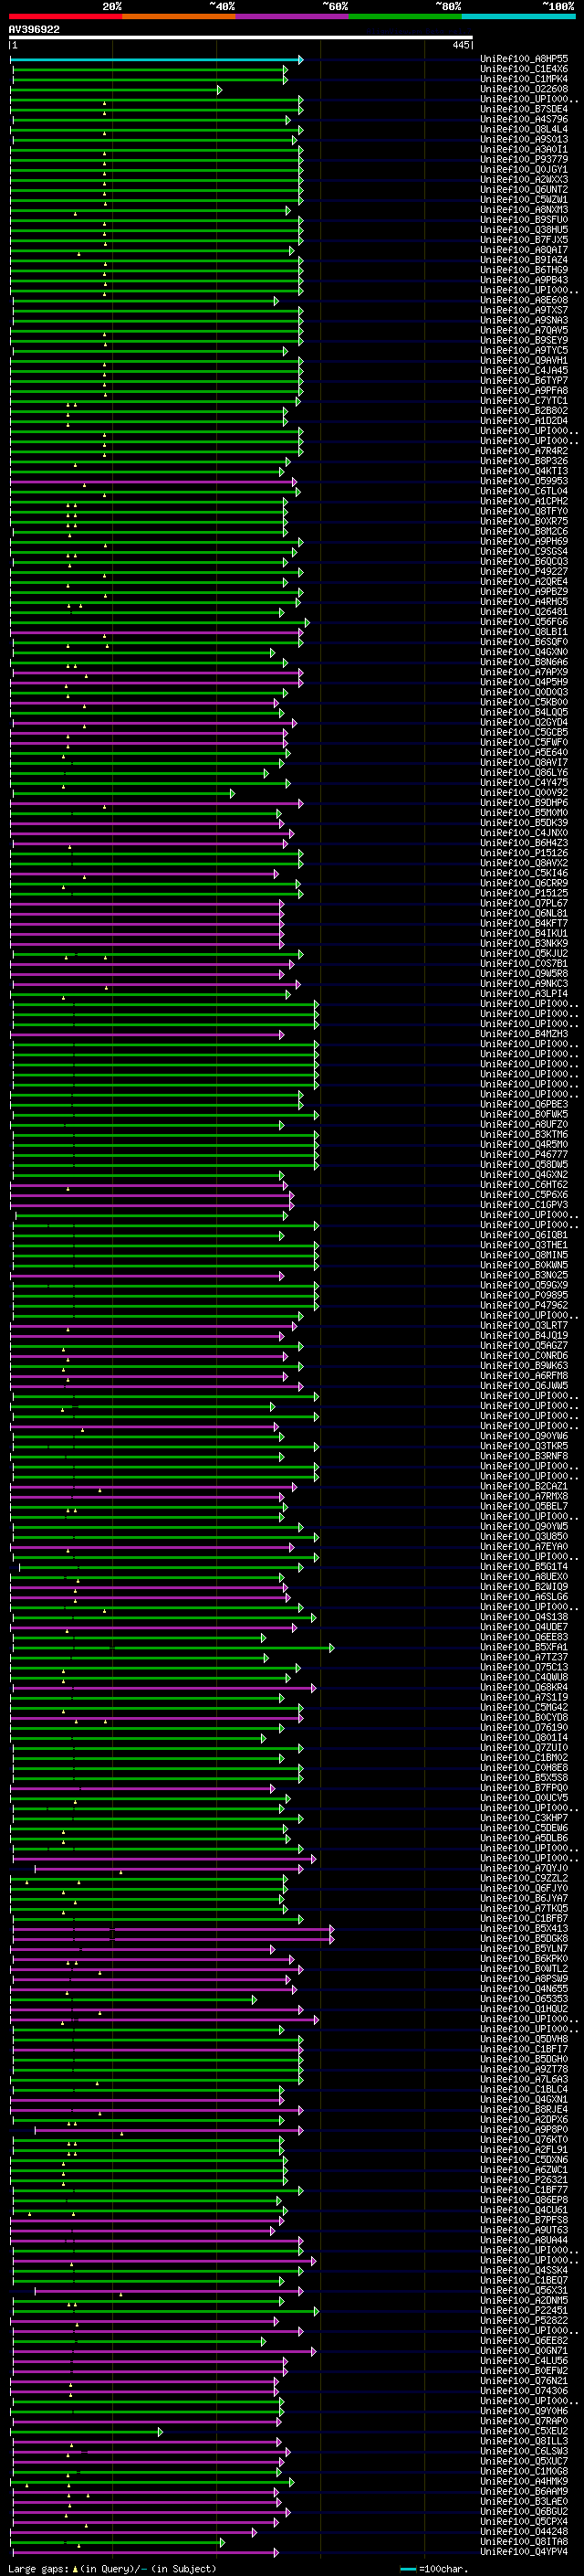The height and width of the screenshot is (2576, 584).
Task: Select hit label UniRef100_C3KHP7
Action: 524,1818
